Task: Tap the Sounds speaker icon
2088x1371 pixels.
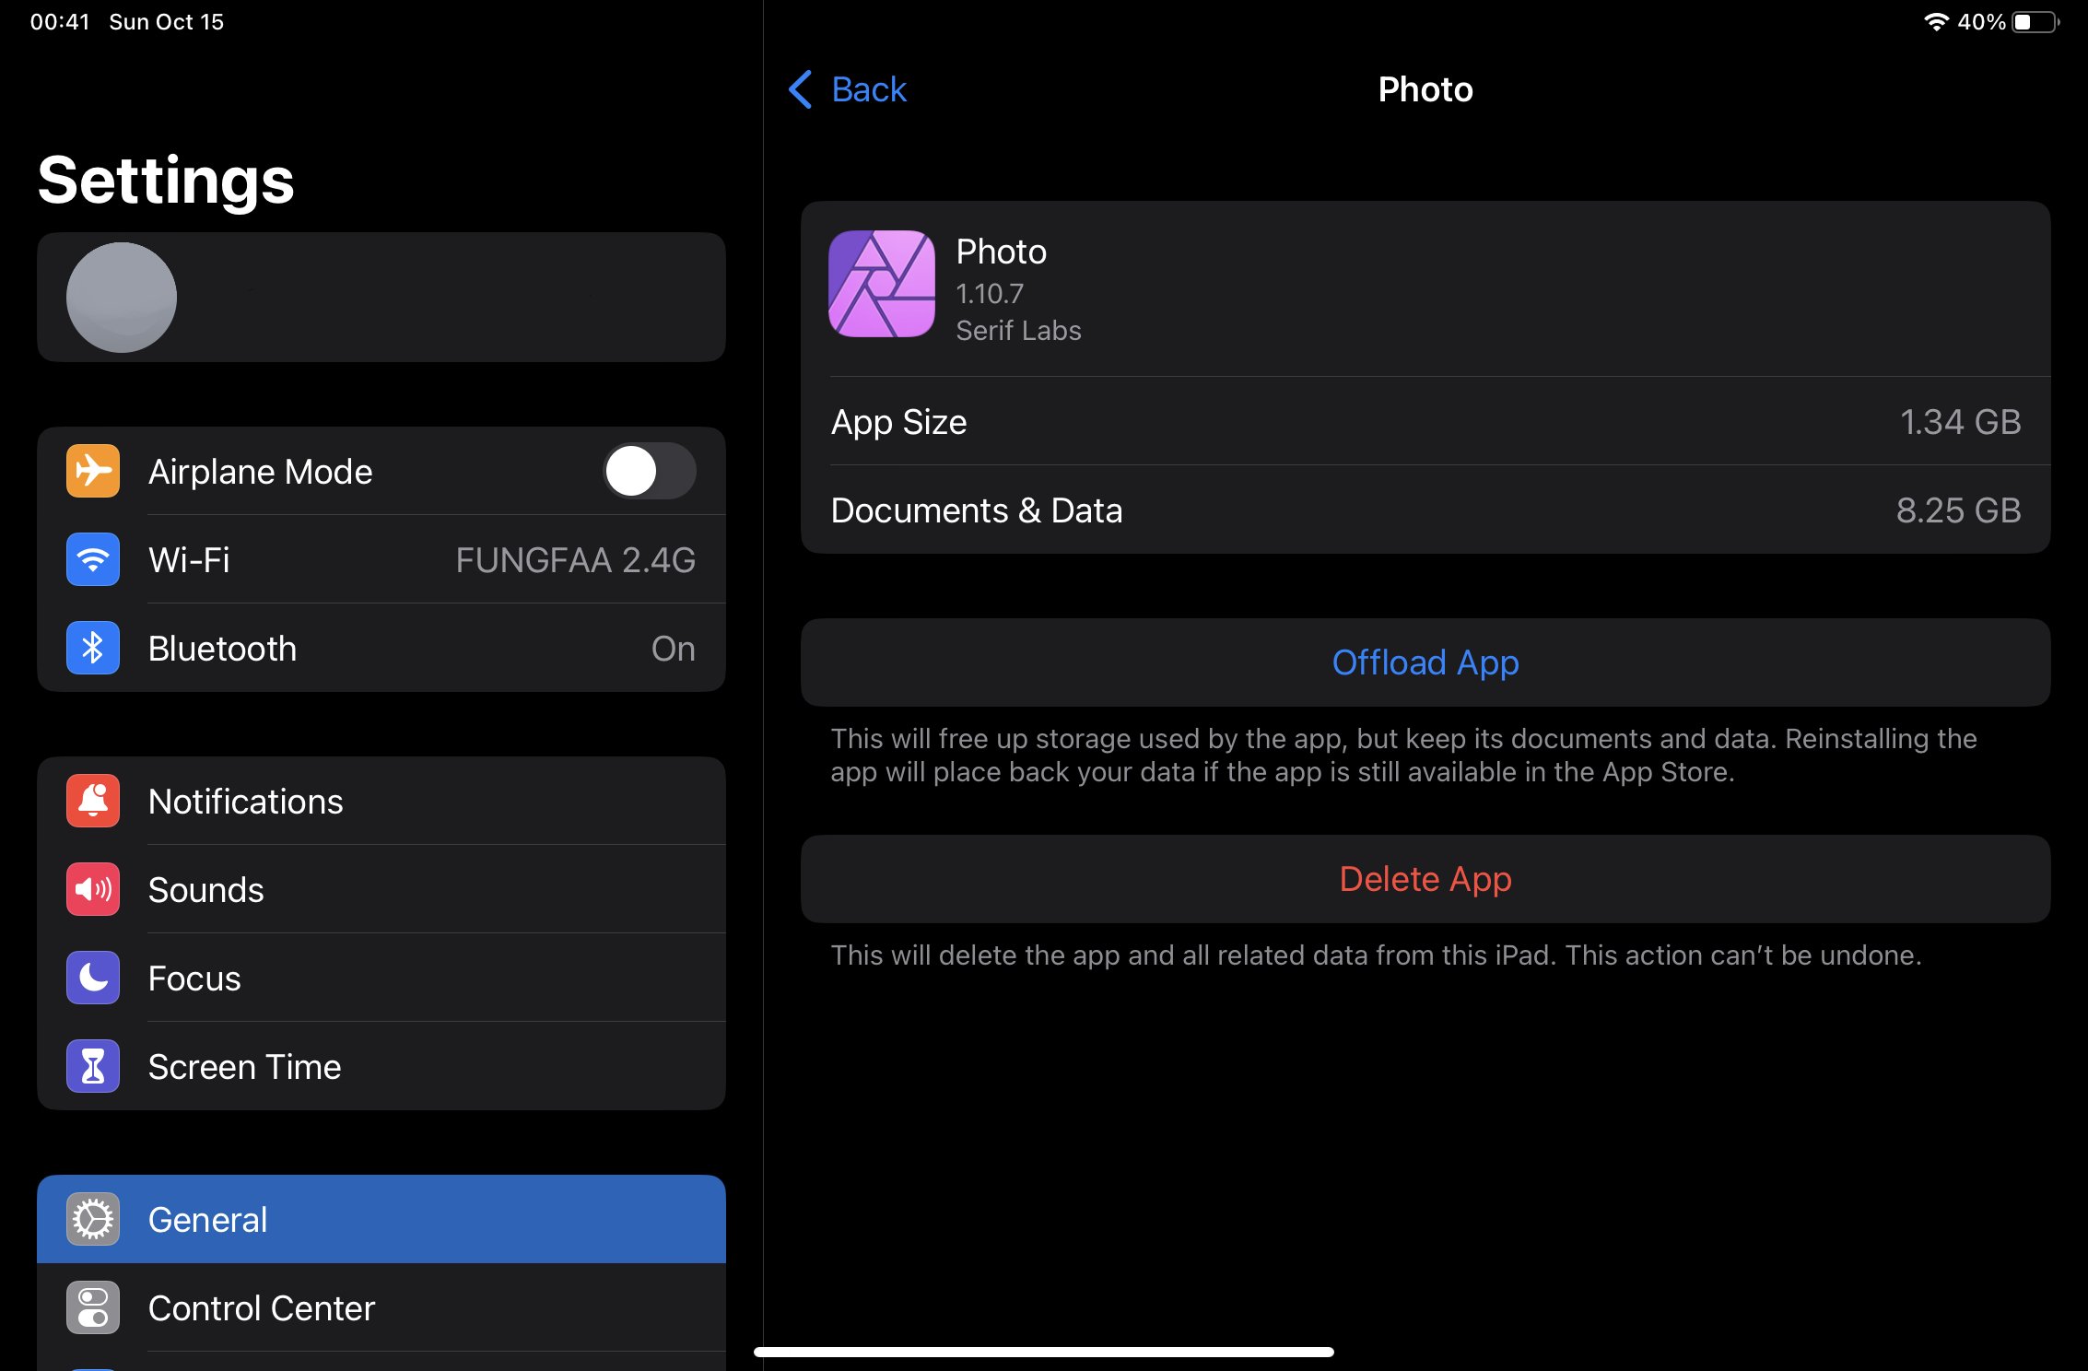Action: click(x=93, y=889)
